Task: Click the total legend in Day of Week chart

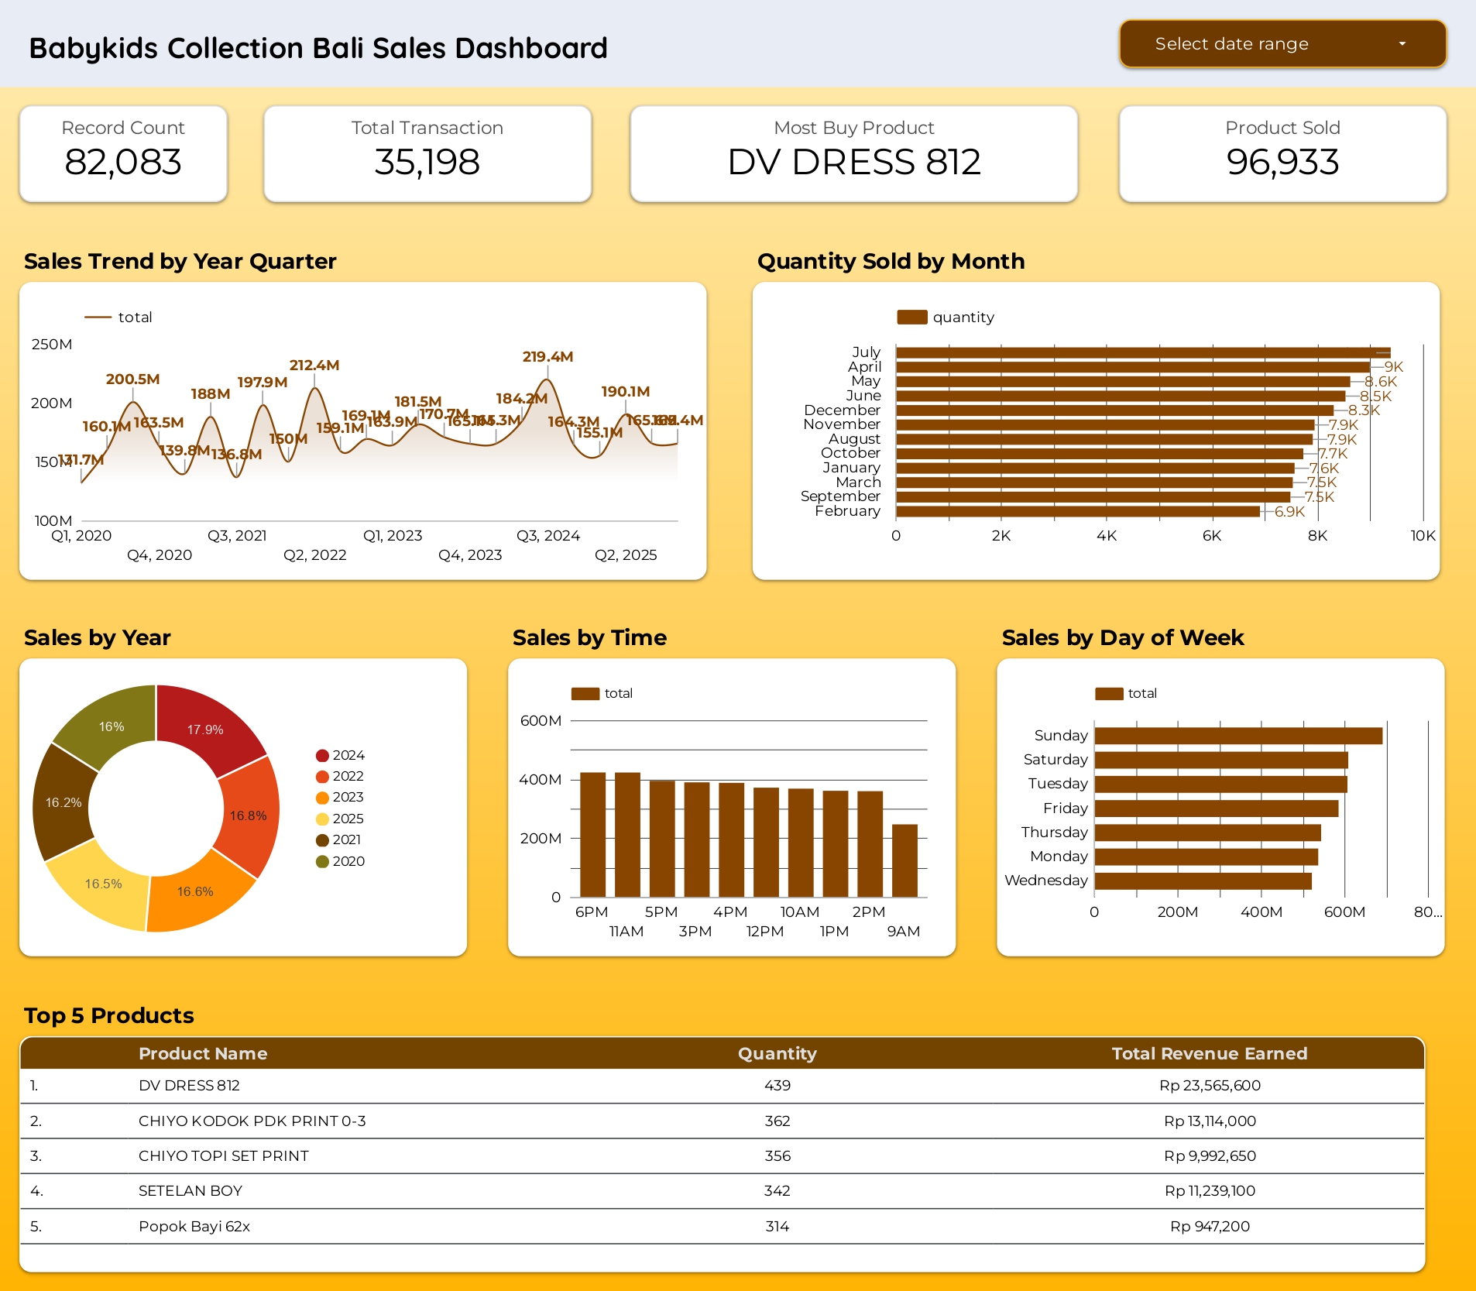Action: point(1126,693)
